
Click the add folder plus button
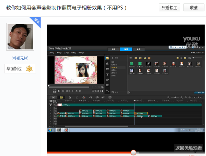[113, 58]
